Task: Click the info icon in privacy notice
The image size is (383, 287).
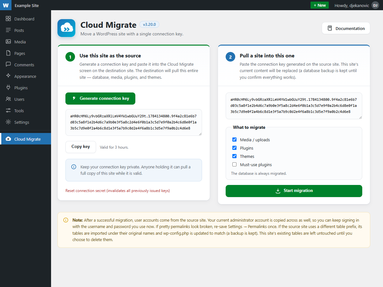Action: pos(74,167)
